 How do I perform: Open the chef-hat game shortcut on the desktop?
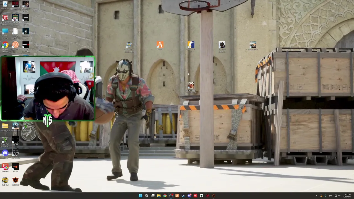pos(191,87)
